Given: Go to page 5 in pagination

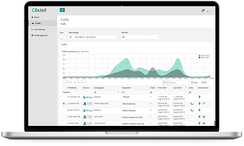Looking at the screenshot, I should click(82, 82).
